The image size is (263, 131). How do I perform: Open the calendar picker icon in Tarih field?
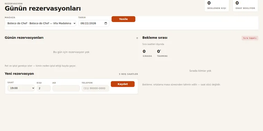click(106, 23)
